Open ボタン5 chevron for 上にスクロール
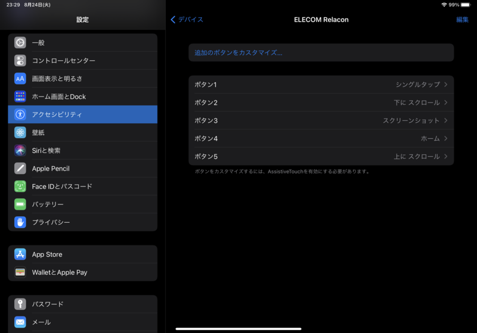This screenshot has height=333, width=477. (x=445, y=156)
